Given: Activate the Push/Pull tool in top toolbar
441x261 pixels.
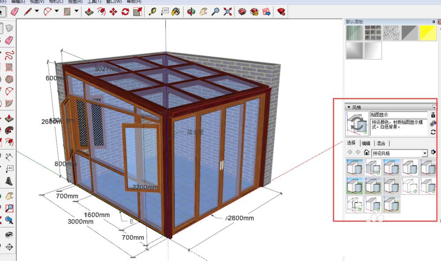Looking at the screenshot, I should click(89, 11).
